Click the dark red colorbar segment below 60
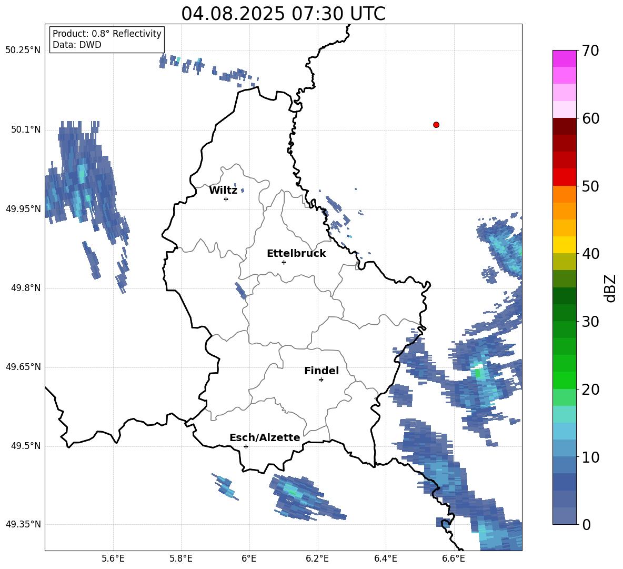Image resolution: width=623 pixels, height=569 pixels. (x=564, y=126)
